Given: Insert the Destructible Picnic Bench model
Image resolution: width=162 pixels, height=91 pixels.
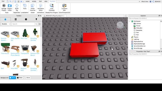Looking at the screenshot, I should point(15,49).
